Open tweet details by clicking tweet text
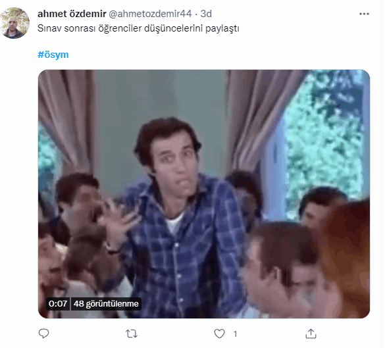385x348 pixels. pyautogui.click(x=140, y=29)
